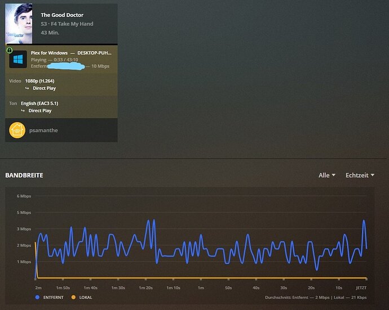Click Plex for Windows player name
389x310 pixels.
click(49, 53)
